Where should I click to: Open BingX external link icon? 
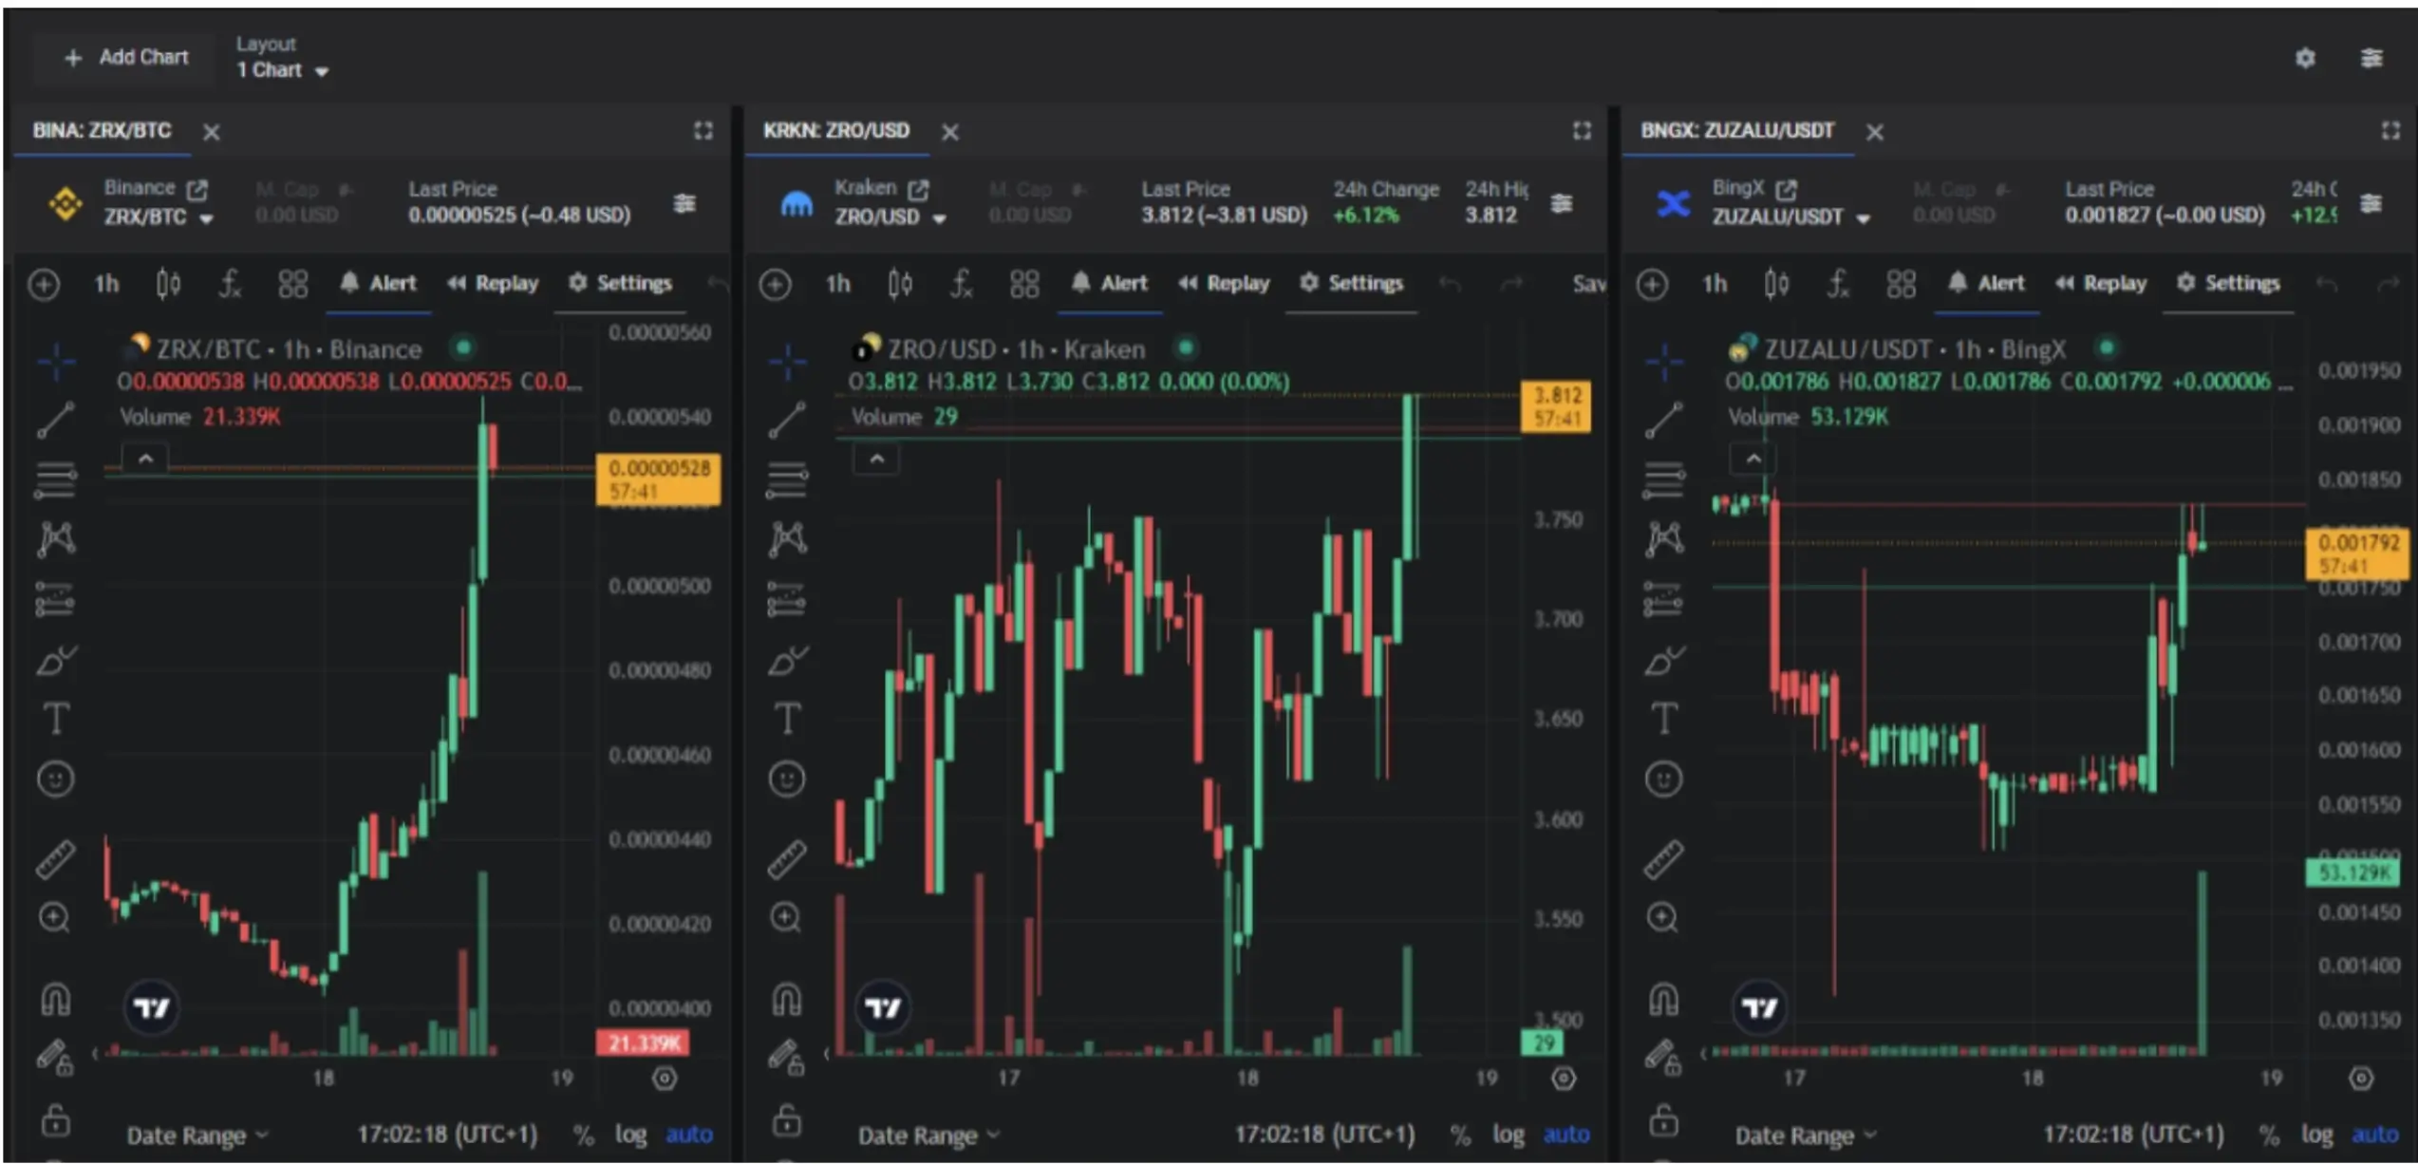pyautogui.click(x=1786, y=189)
